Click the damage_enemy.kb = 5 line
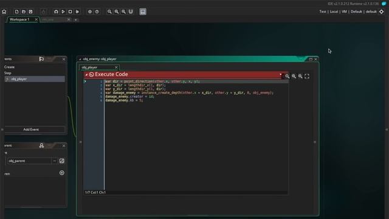This screenshot has width=389, height=219. pos(124,100)
